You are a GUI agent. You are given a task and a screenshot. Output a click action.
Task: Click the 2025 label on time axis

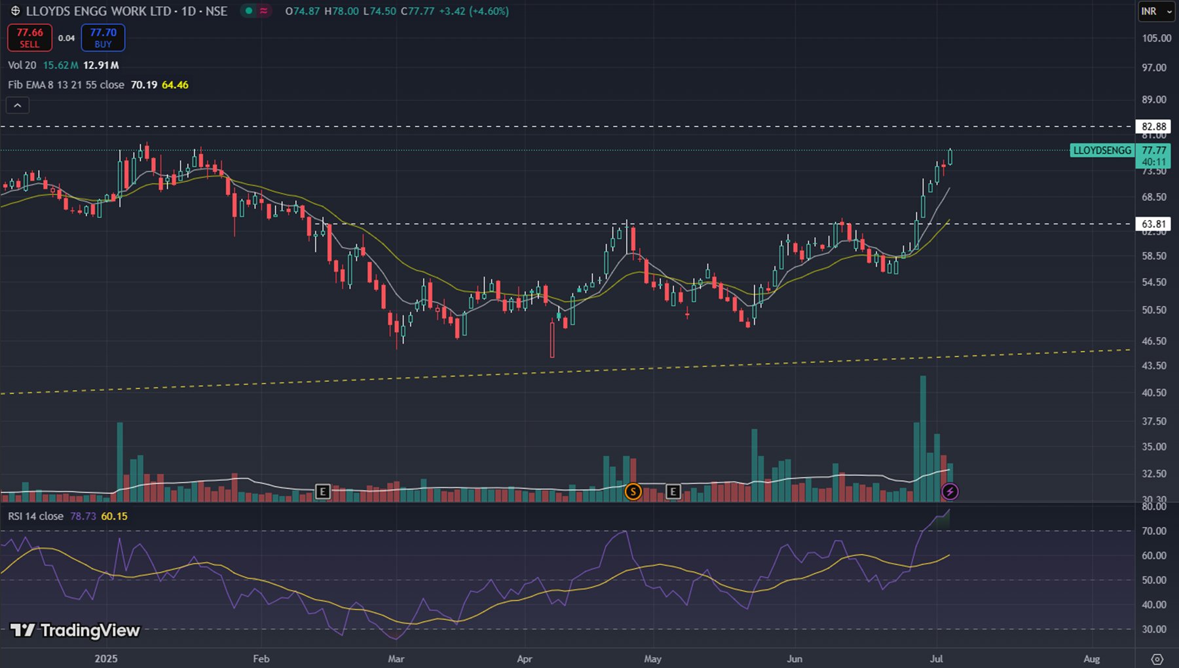point(106,659)
